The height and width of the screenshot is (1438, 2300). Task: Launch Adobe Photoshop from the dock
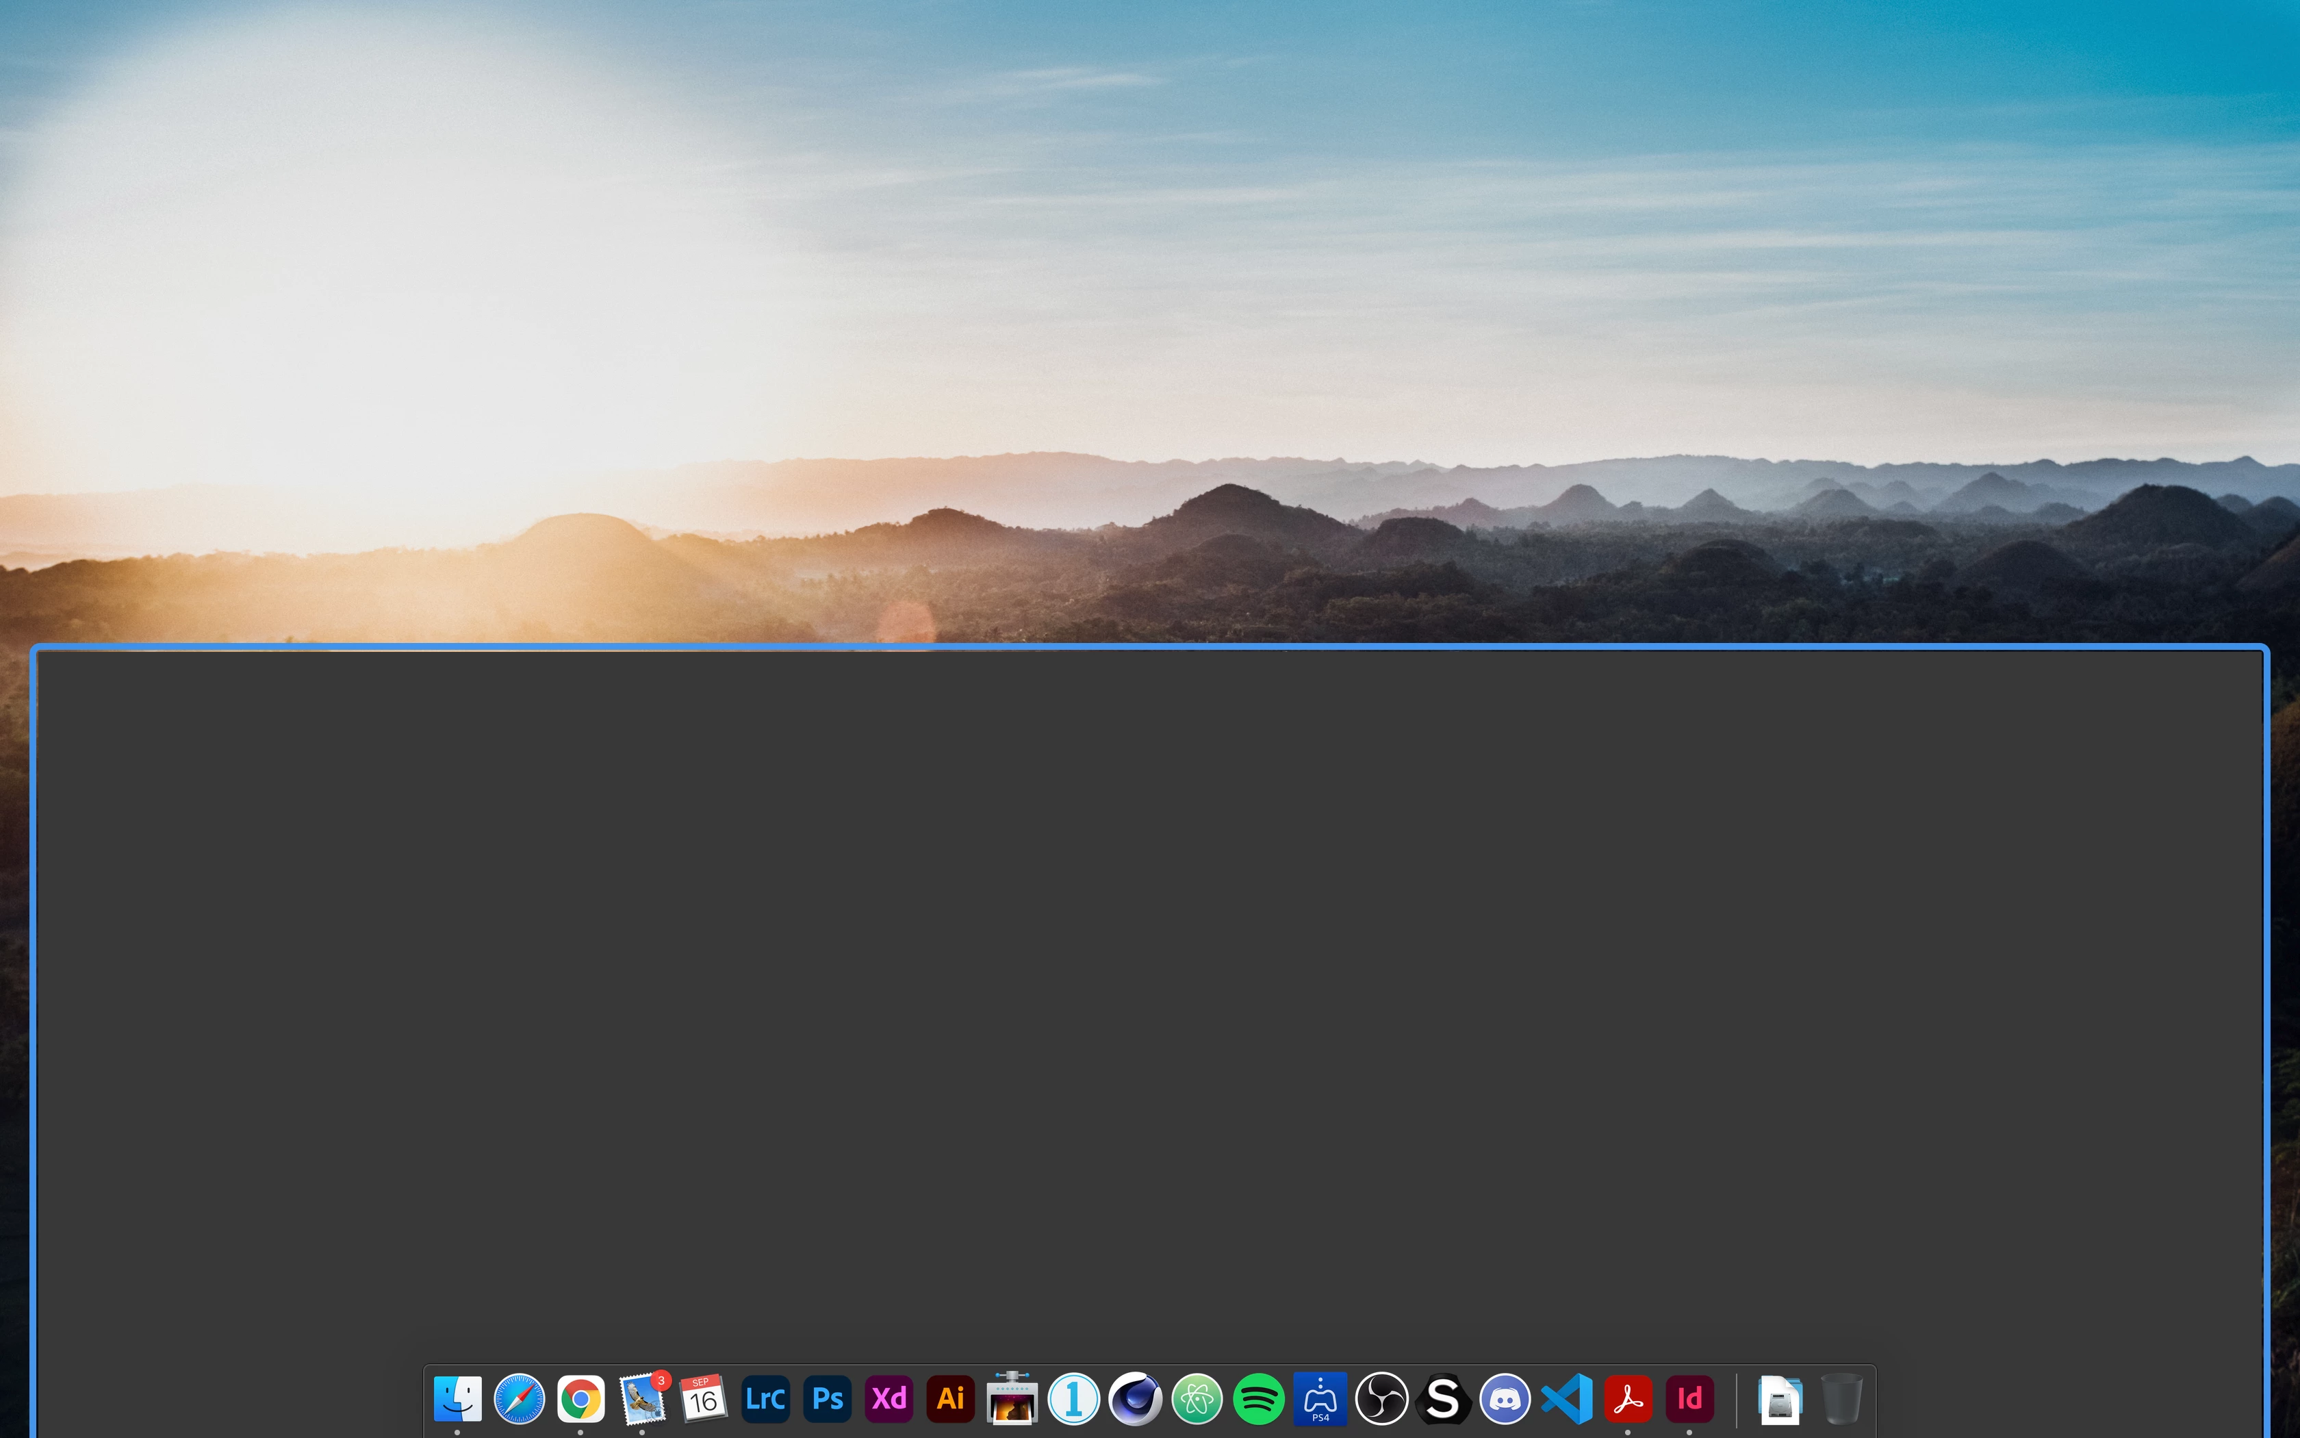(x=827, y=1399)
